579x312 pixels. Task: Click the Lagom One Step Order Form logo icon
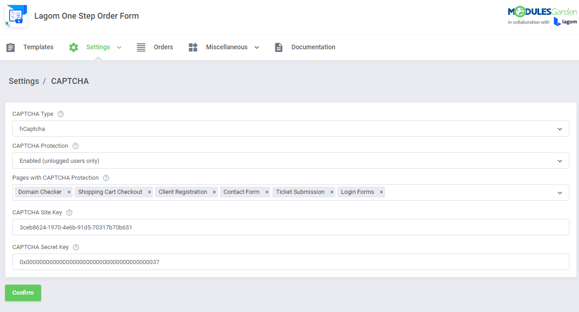coord(16,16)
